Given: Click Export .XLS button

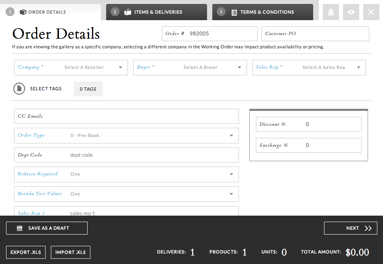Looking at the screenshot, I should click(26, 252).
